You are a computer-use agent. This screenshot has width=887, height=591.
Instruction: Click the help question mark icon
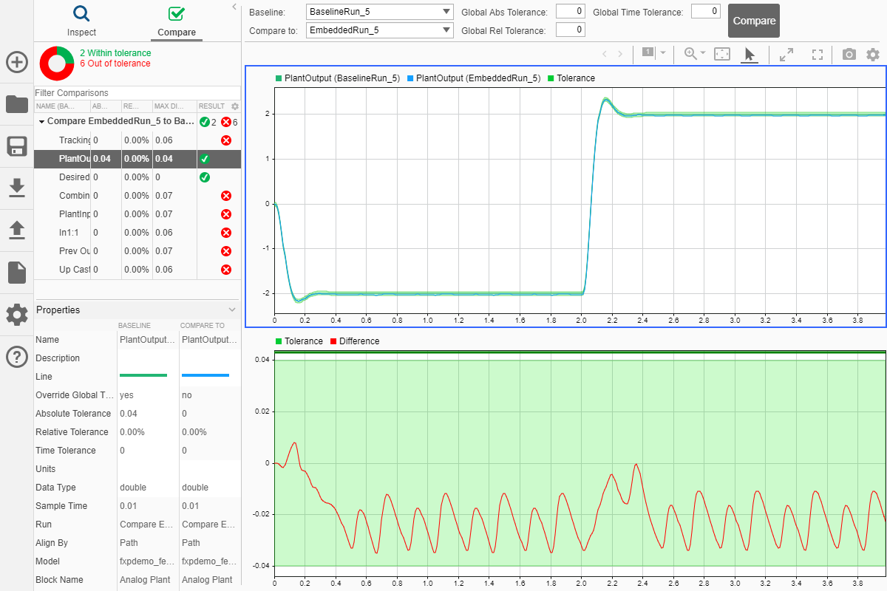click(17, 357)
